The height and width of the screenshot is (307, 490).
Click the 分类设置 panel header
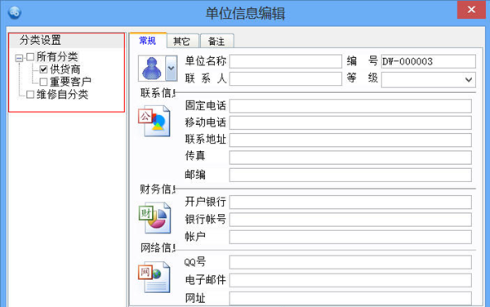point(67,40)
